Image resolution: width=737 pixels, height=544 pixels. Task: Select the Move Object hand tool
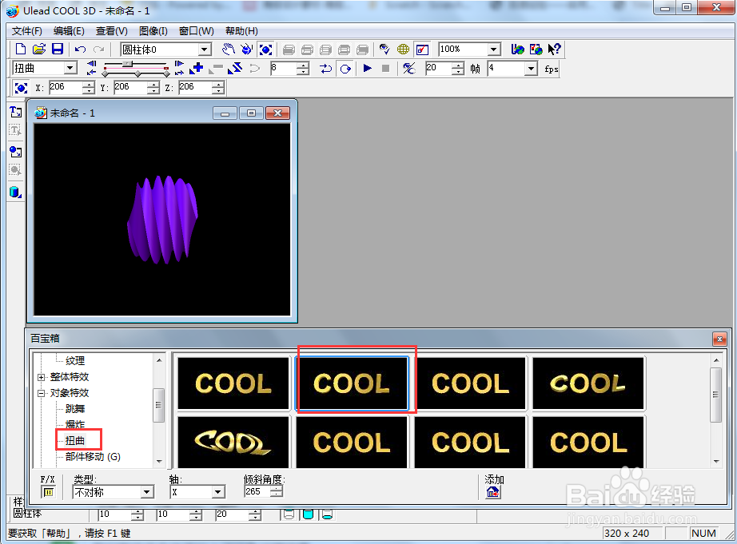tap(229, 50)
